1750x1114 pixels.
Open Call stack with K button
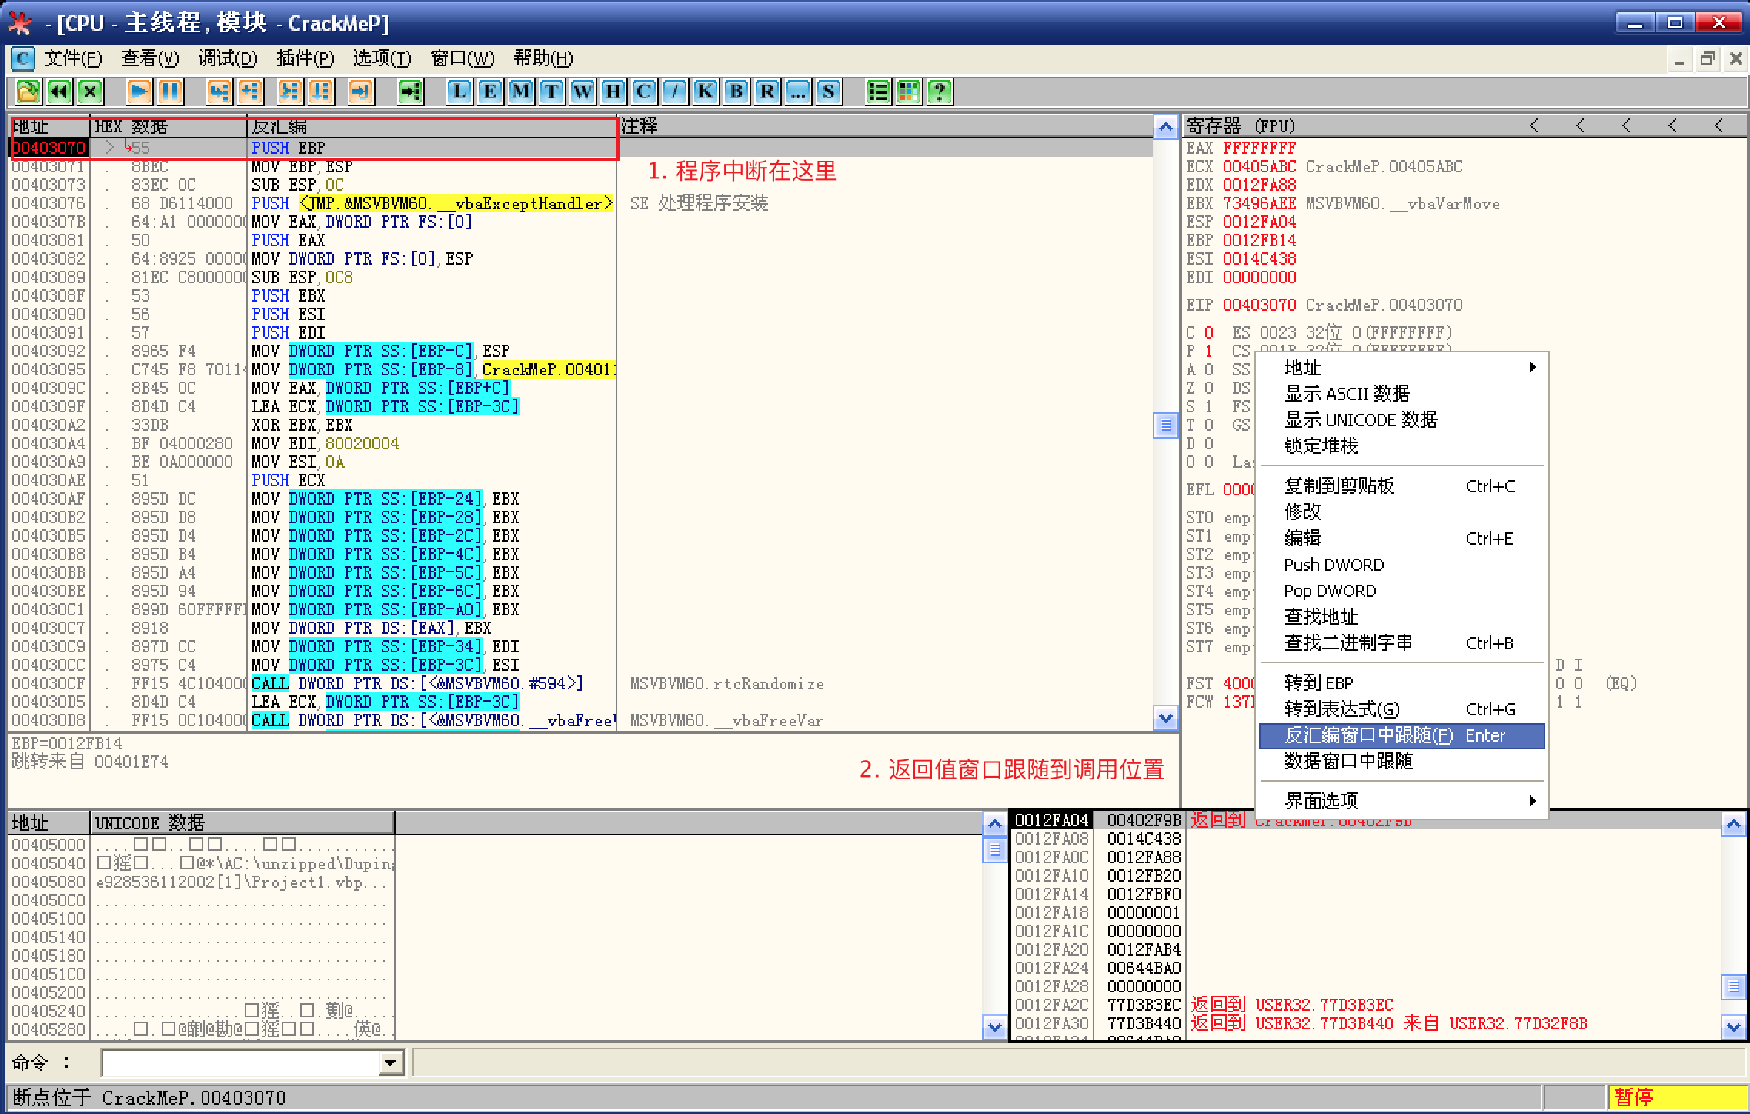(706, 92)
